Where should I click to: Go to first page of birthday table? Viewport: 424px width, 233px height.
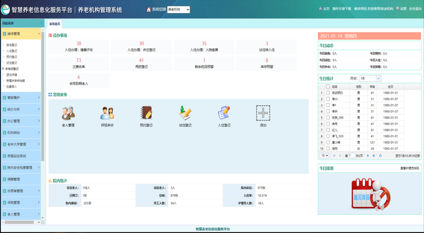(x=334, y=155)
